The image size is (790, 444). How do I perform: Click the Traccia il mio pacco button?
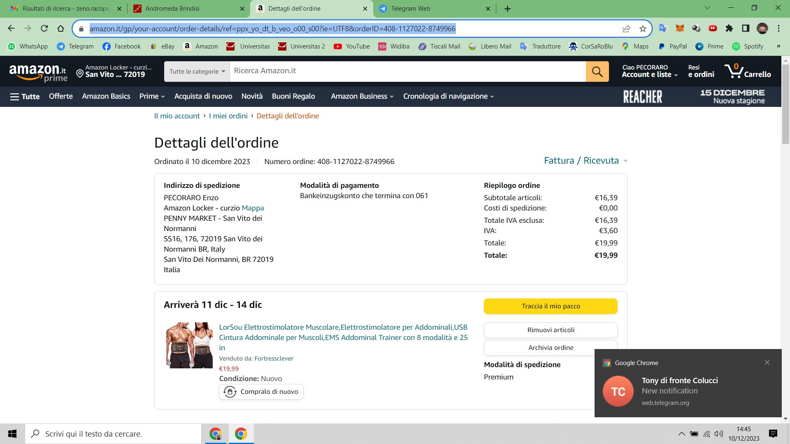pyautogui.click(x=551, y=306)
